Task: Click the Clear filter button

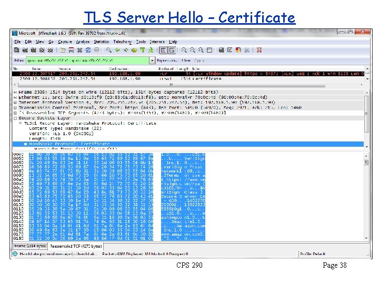Action: (185, 60)
